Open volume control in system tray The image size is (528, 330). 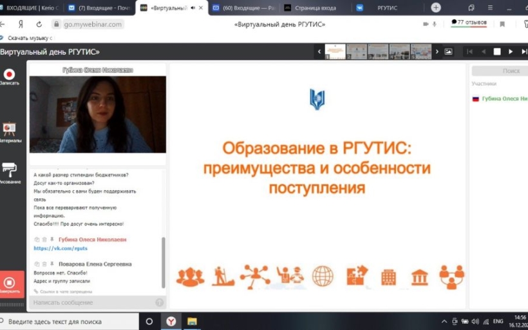click(475, 322)
